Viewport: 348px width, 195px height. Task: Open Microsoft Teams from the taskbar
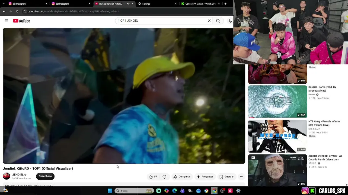182,191
